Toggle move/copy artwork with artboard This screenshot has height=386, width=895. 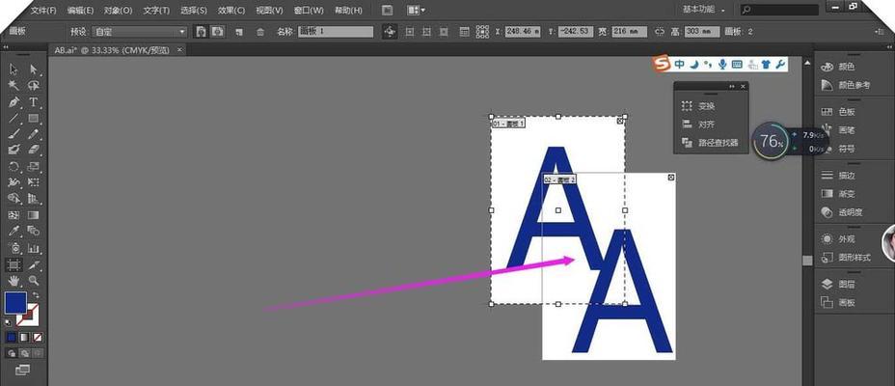pyautogui.click(x=390, y=32)
